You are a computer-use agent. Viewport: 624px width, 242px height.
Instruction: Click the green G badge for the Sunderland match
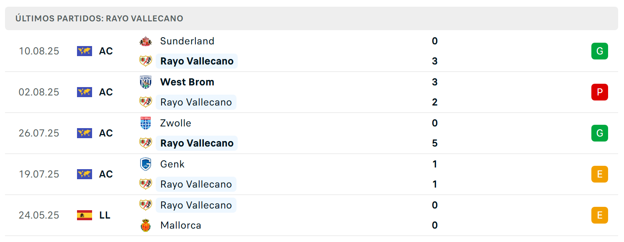click(599, 51)
